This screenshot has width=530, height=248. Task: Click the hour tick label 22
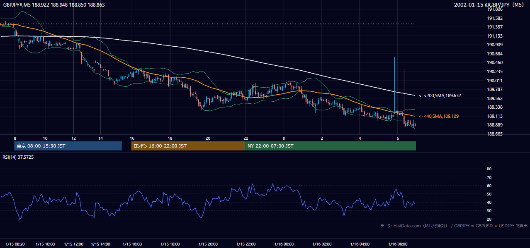coord(246,138)
